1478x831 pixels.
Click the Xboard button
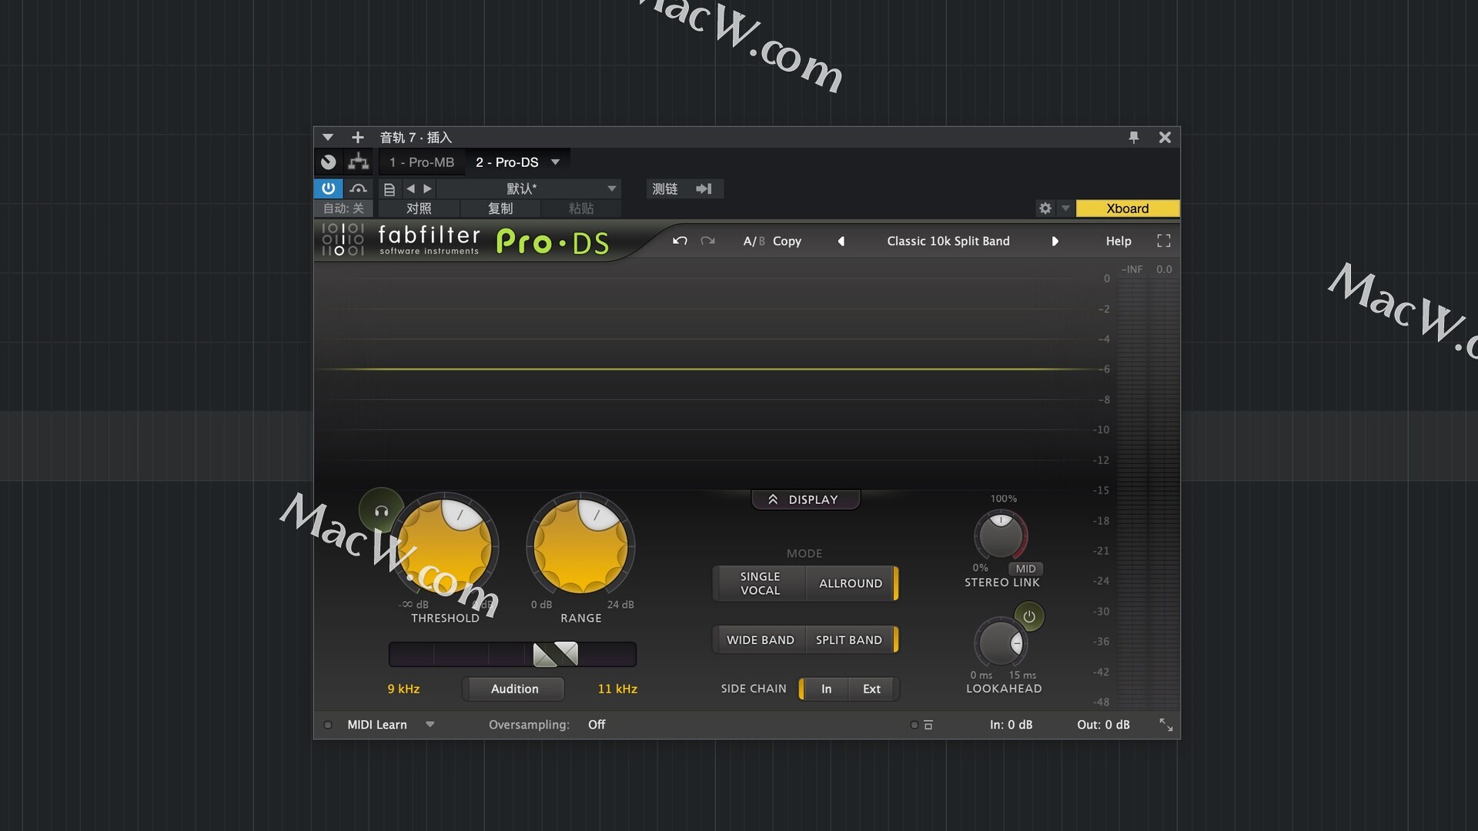tap(1127, 209)
